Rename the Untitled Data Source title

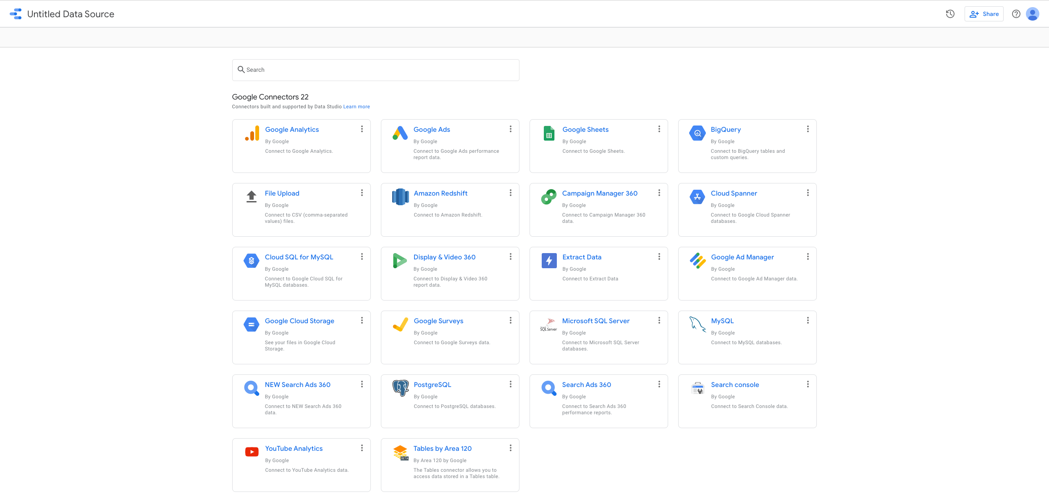[x=71, y=14]
